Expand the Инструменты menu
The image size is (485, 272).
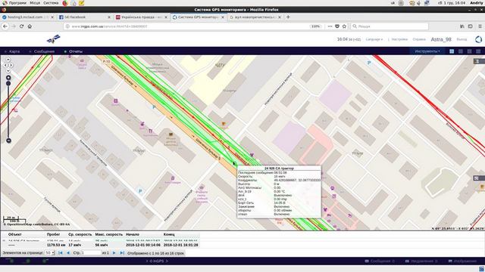(x=427, y=51)
